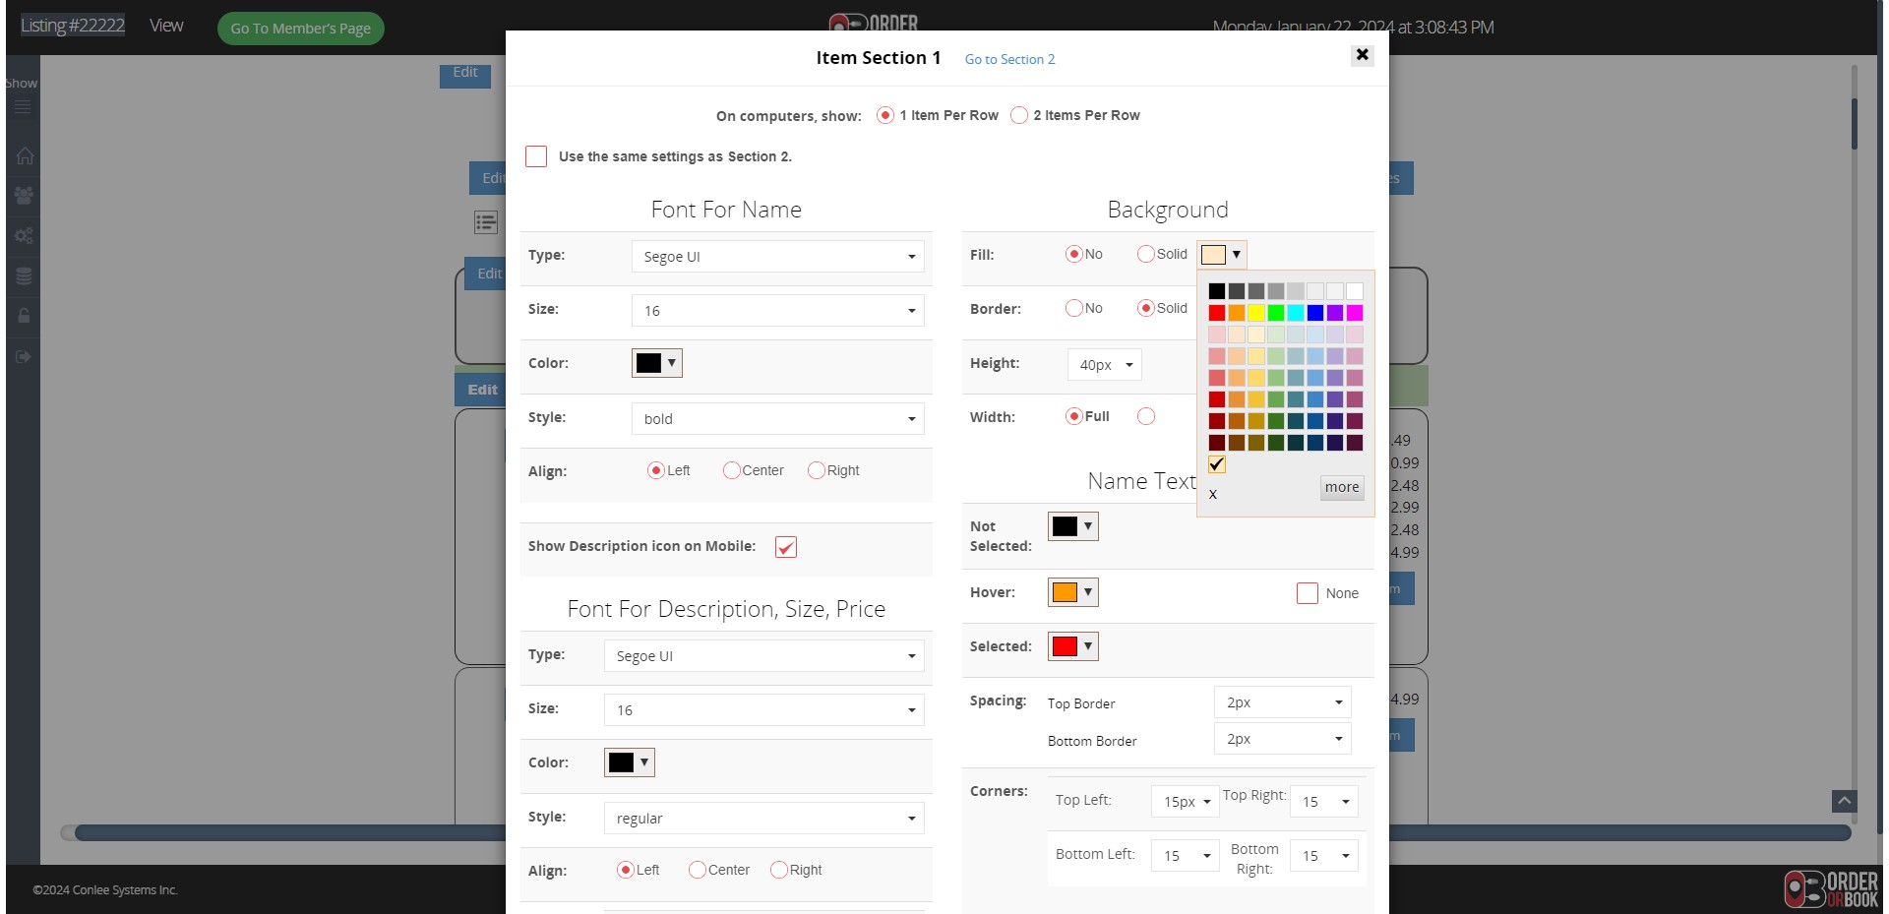Open the hamburger menu icon in the sidebar

click(x=23, y=107)
